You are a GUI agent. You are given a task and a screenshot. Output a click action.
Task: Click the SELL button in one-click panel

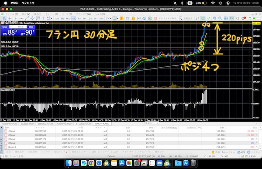point(5,27)
